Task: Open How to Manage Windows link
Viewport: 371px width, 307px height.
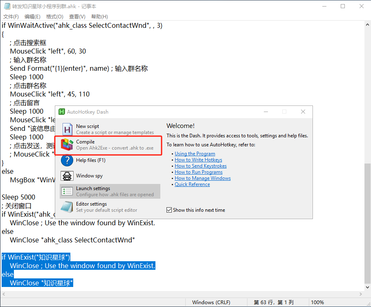Action: 202,178
